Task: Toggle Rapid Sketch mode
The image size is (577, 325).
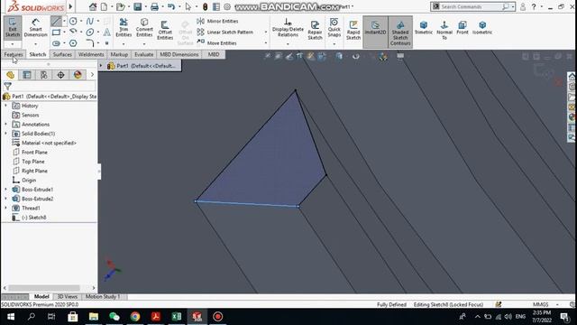Action: click(x=353, y=30)
